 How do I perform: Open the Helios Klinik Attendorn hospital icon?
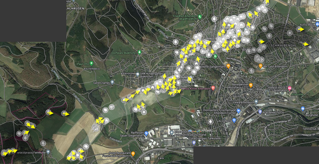(x=213, y=88)
